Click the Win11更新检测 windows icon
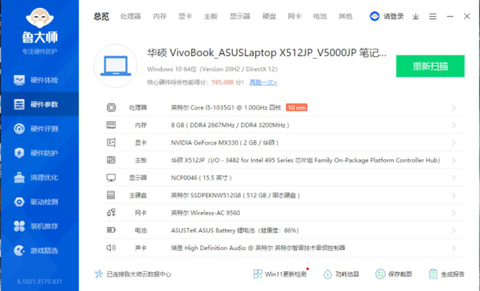Screen dimensions: 480x291 258,274
